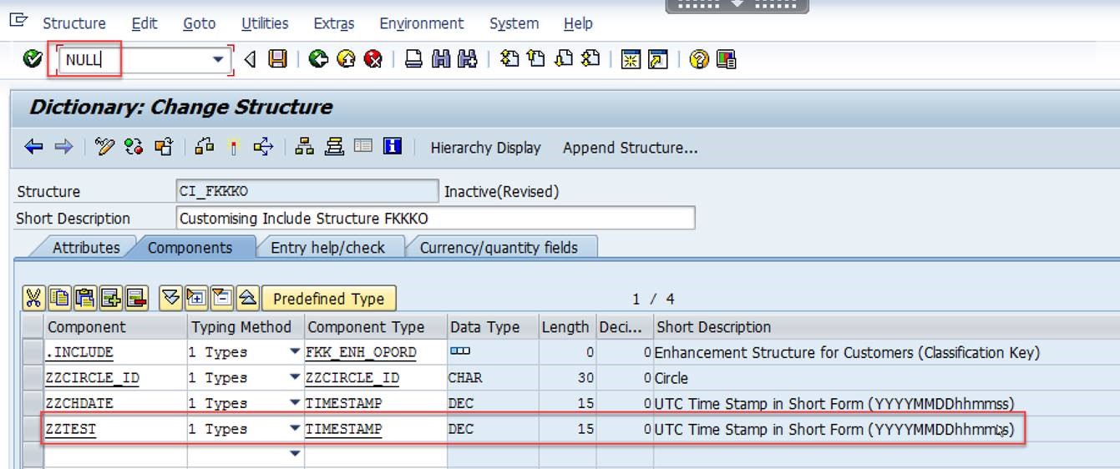Click the Generate Shortcut icon
The image size is (1120, 469).
tap(657, 59)
